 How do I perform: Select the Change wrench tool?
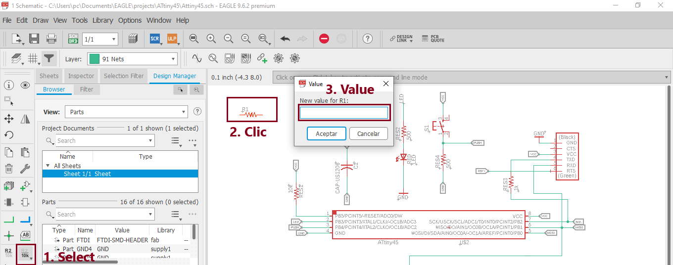point(25,169)
